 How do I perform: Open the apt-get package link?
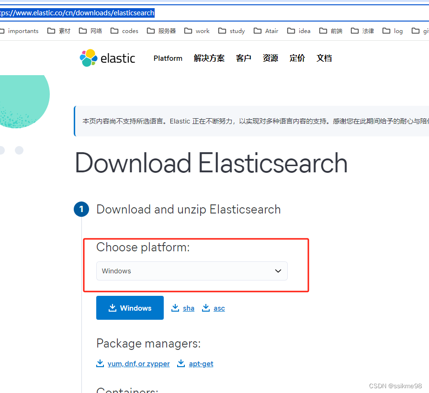[x=195, y=364]
